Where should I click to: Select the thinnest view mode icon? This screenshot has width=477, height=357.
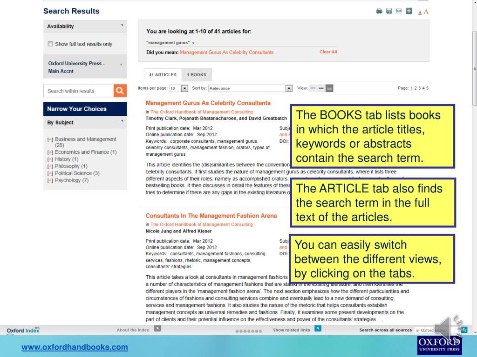[313, 88]
